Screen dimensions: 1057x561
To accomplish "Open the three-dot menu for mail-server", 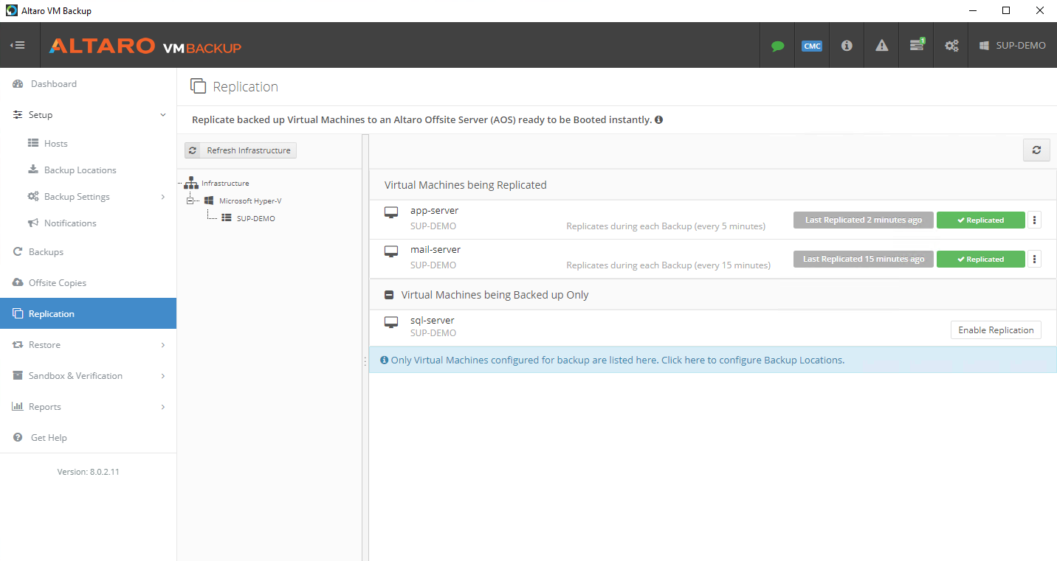I will (x=1034, y=259).
